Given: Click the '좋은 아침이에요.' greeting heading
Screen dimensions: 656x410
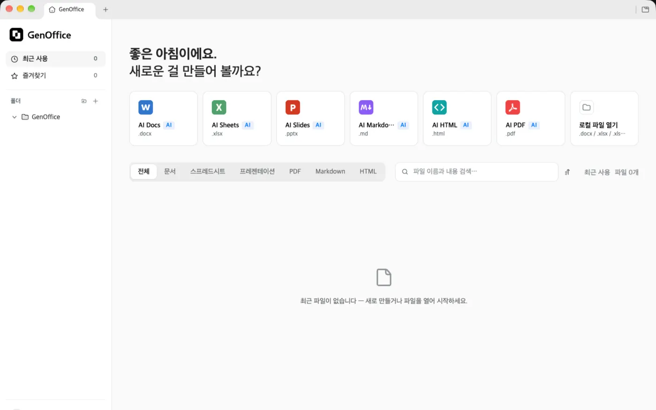Looking at the screenshot, I should (x=173, y=54).
